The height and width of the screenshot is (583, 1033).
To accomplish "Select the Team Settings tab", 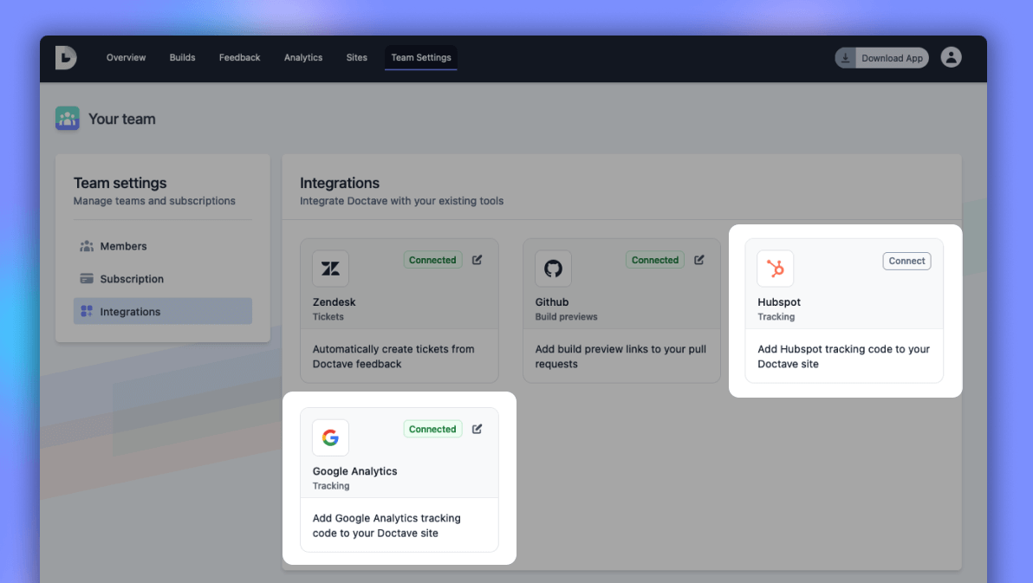I will [421, 57].
